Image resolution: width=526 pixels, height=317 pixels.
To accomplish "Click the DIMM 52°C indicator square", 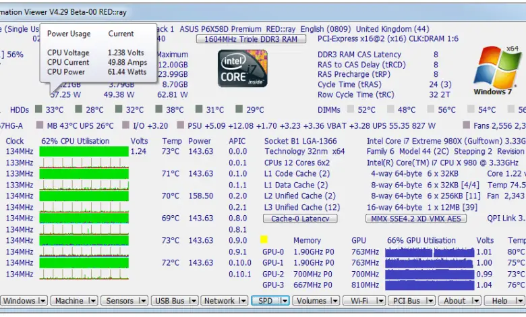I will (351, 109).
